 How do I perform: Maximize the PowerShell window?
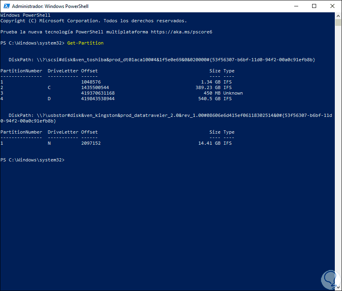pos(314,6)
